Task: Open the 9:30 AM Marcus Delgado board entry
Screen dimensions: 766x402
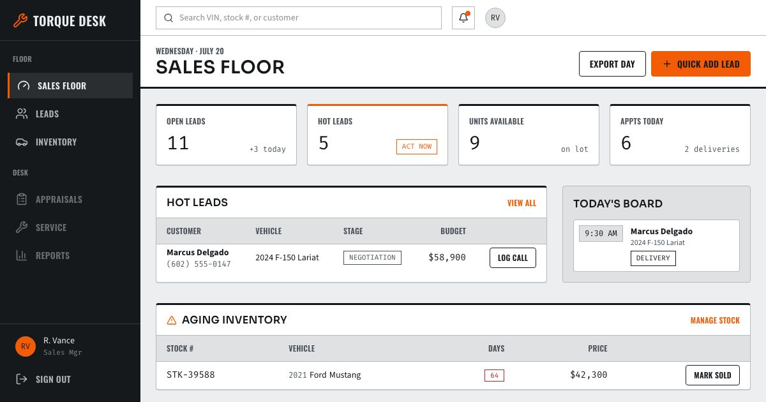Action: 656,246
